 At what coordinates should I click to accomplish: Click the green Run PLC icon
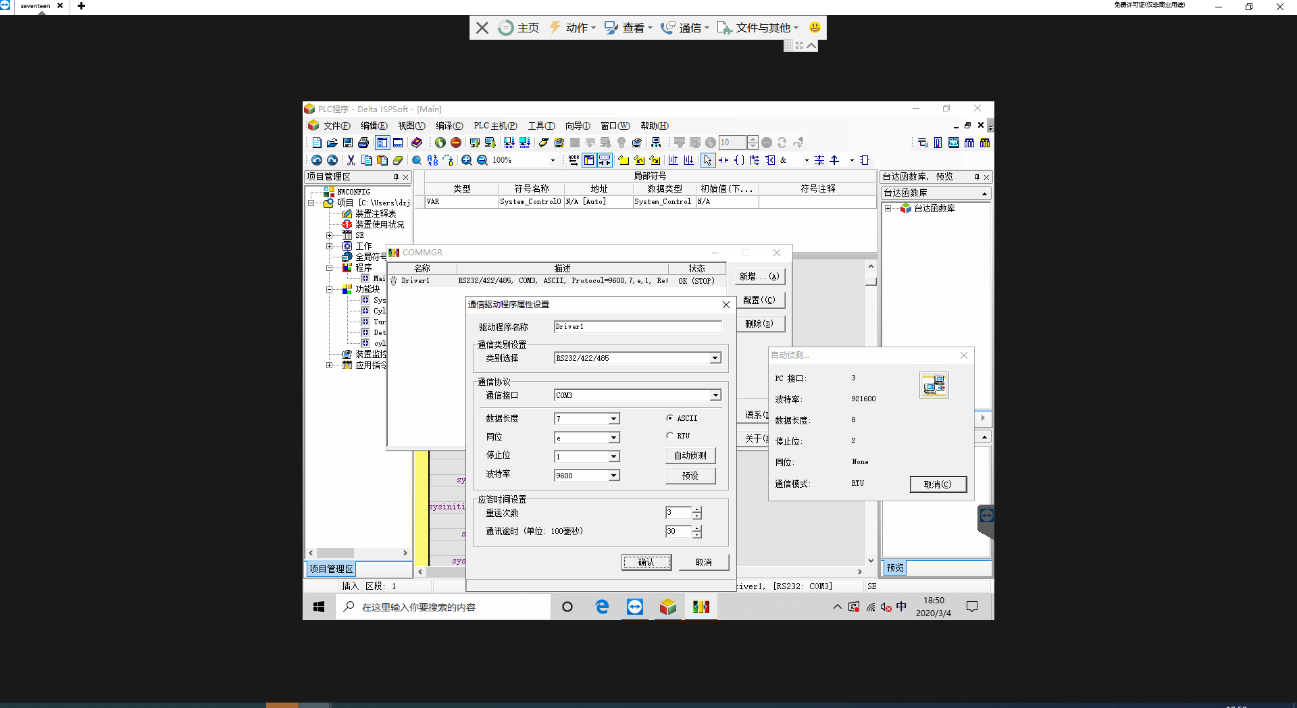[440, 143]
